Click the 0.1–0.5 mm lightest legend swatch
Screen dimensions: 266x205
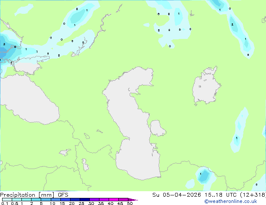point(7,200)
